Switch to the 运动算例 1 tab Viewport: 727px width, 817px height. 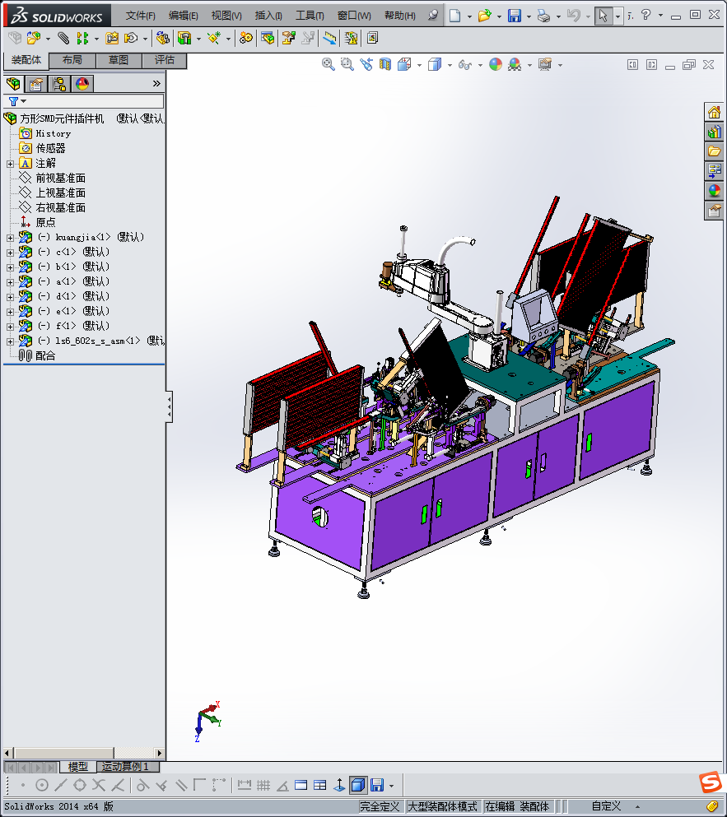pos(126,767)
